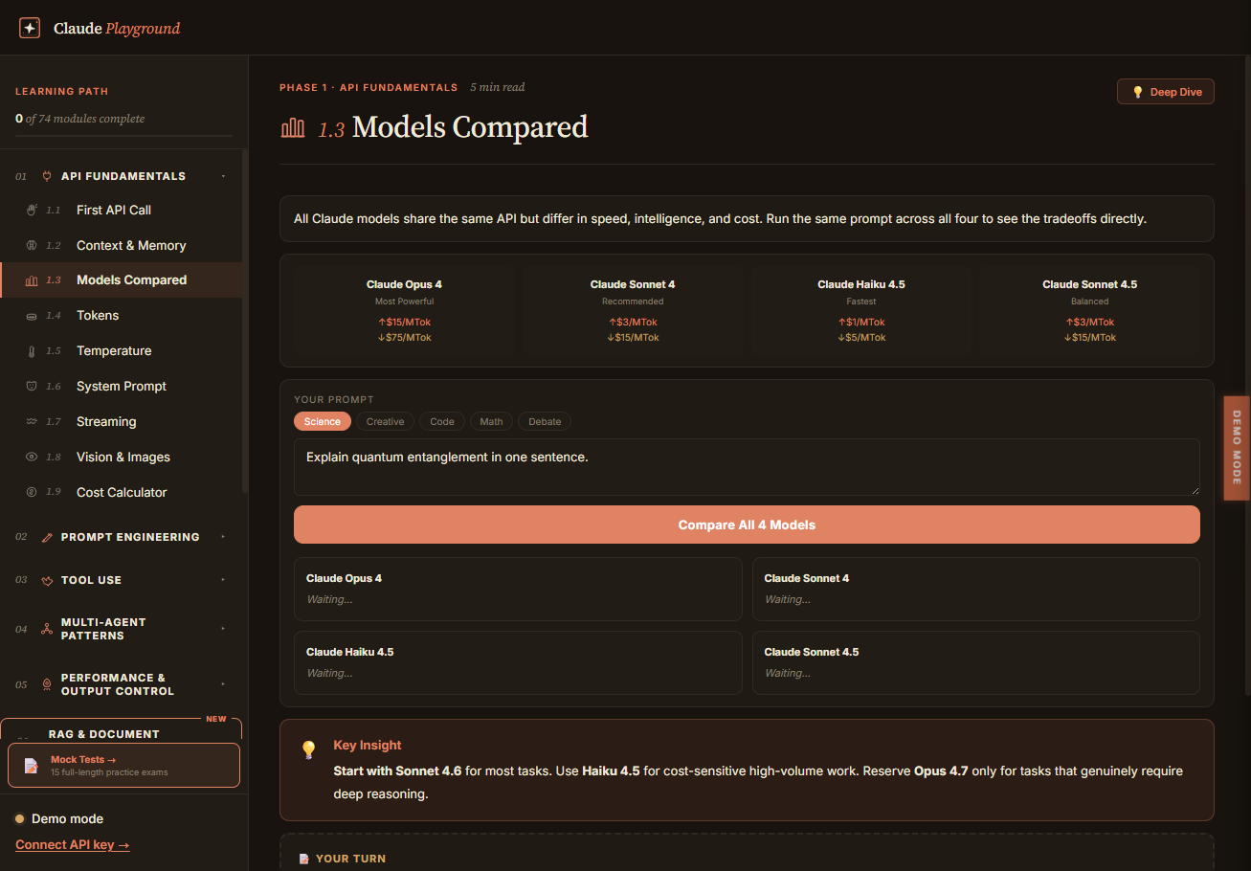Expand the Multi-Agent Patterns section arrow
1251x871 pixels.
(223, 629)
